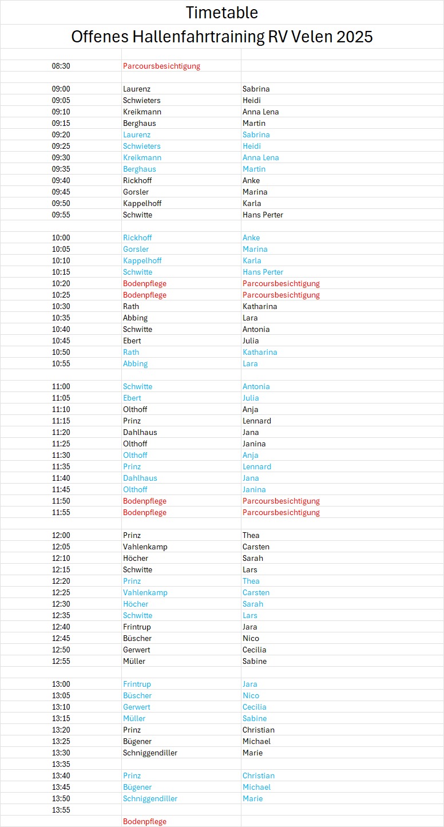Select the Katharina cell at 10:30

point(260,306)
